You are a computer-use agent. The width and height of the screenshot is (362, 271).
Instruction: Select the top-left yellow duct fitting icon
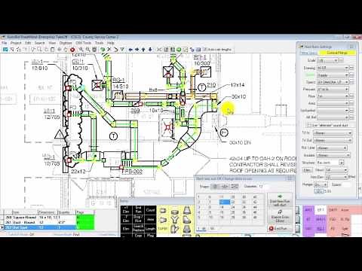pos(163,211)
